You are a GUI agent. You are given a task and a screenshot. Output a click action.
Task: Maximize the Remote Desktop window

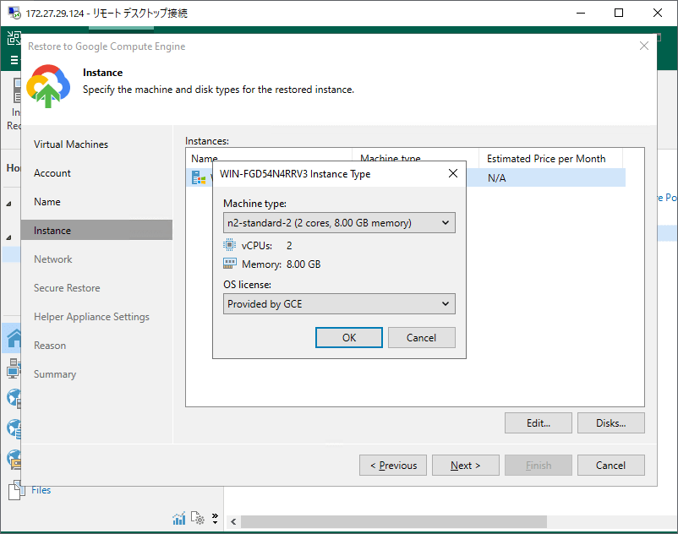(619, 13)
